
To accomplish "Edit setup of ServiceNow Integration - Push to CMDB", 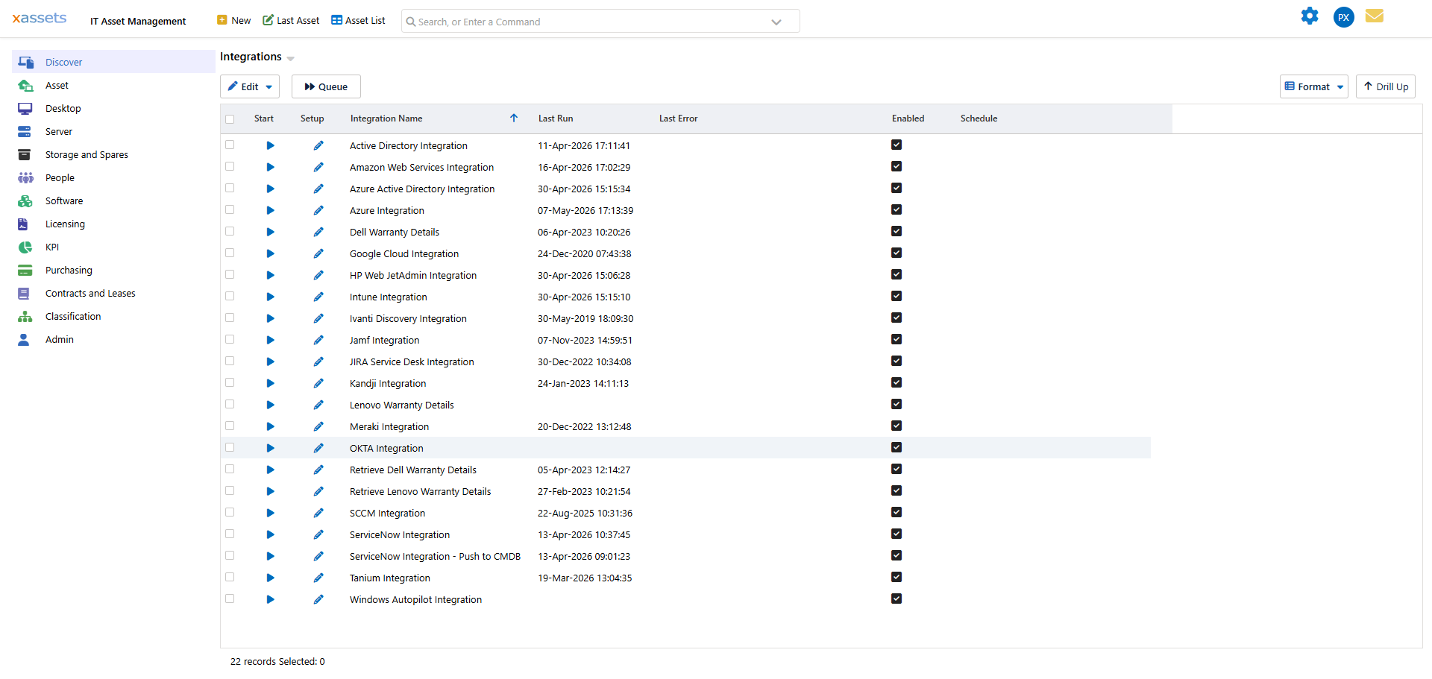I will [318, 556].
